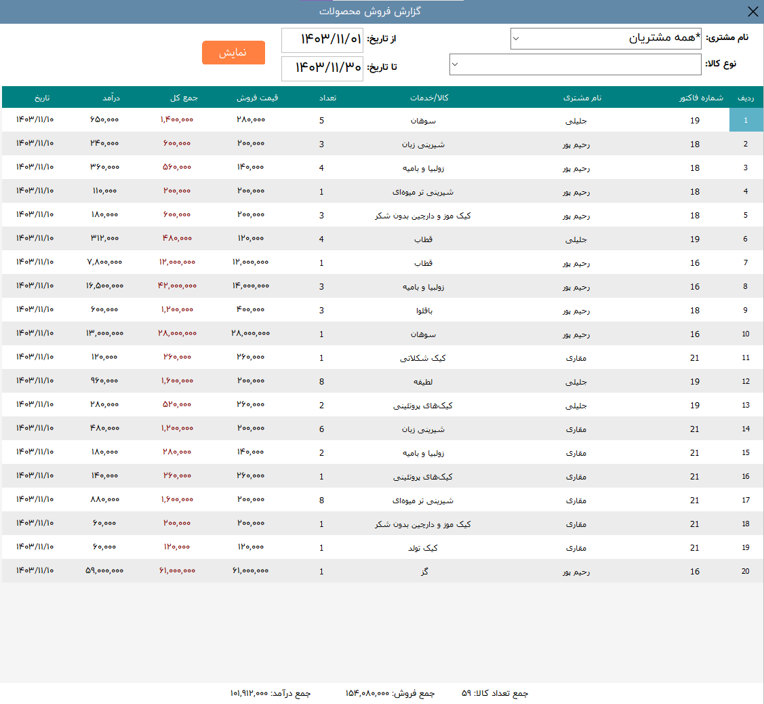The height and width of the screenshot is (704, 764).
Task: Click customer مقاری in row 11
Action: point(576,358)
